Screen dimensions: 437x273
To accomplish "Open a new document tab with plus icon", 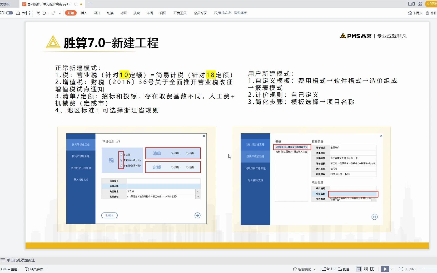I will pos(90,4).
